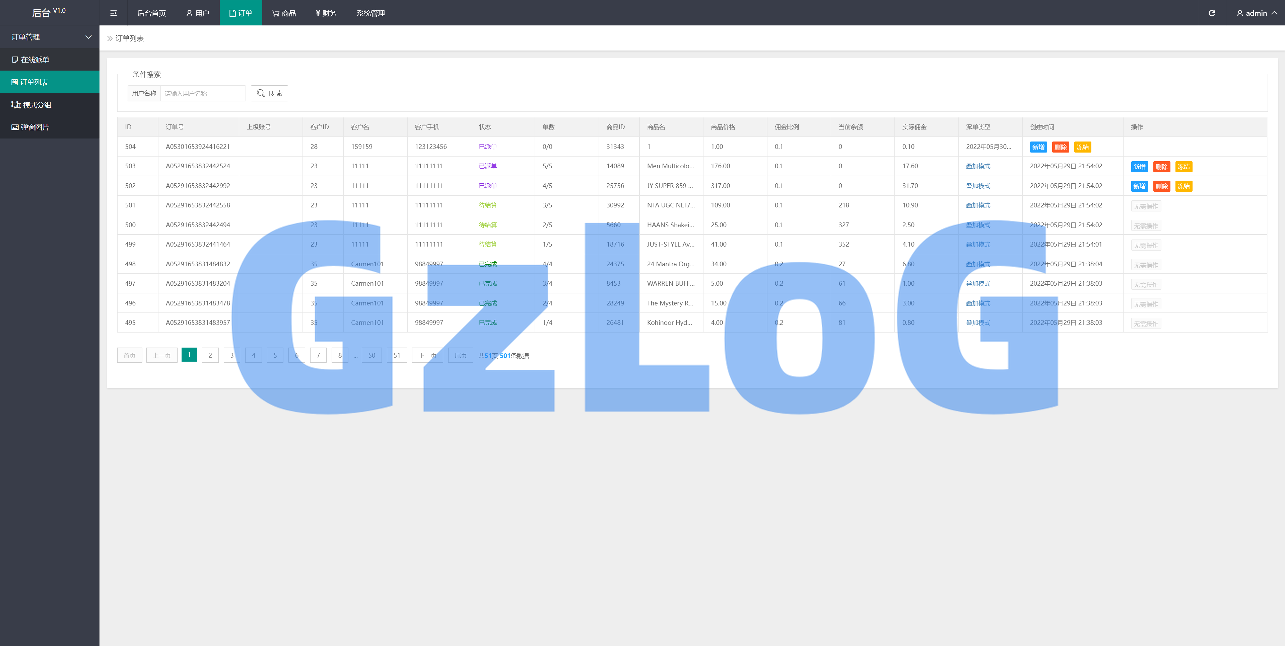Jump to page 51 in pagination
Image resolution: width=1285 pixels, height=646 pixels.
point(397,355)
